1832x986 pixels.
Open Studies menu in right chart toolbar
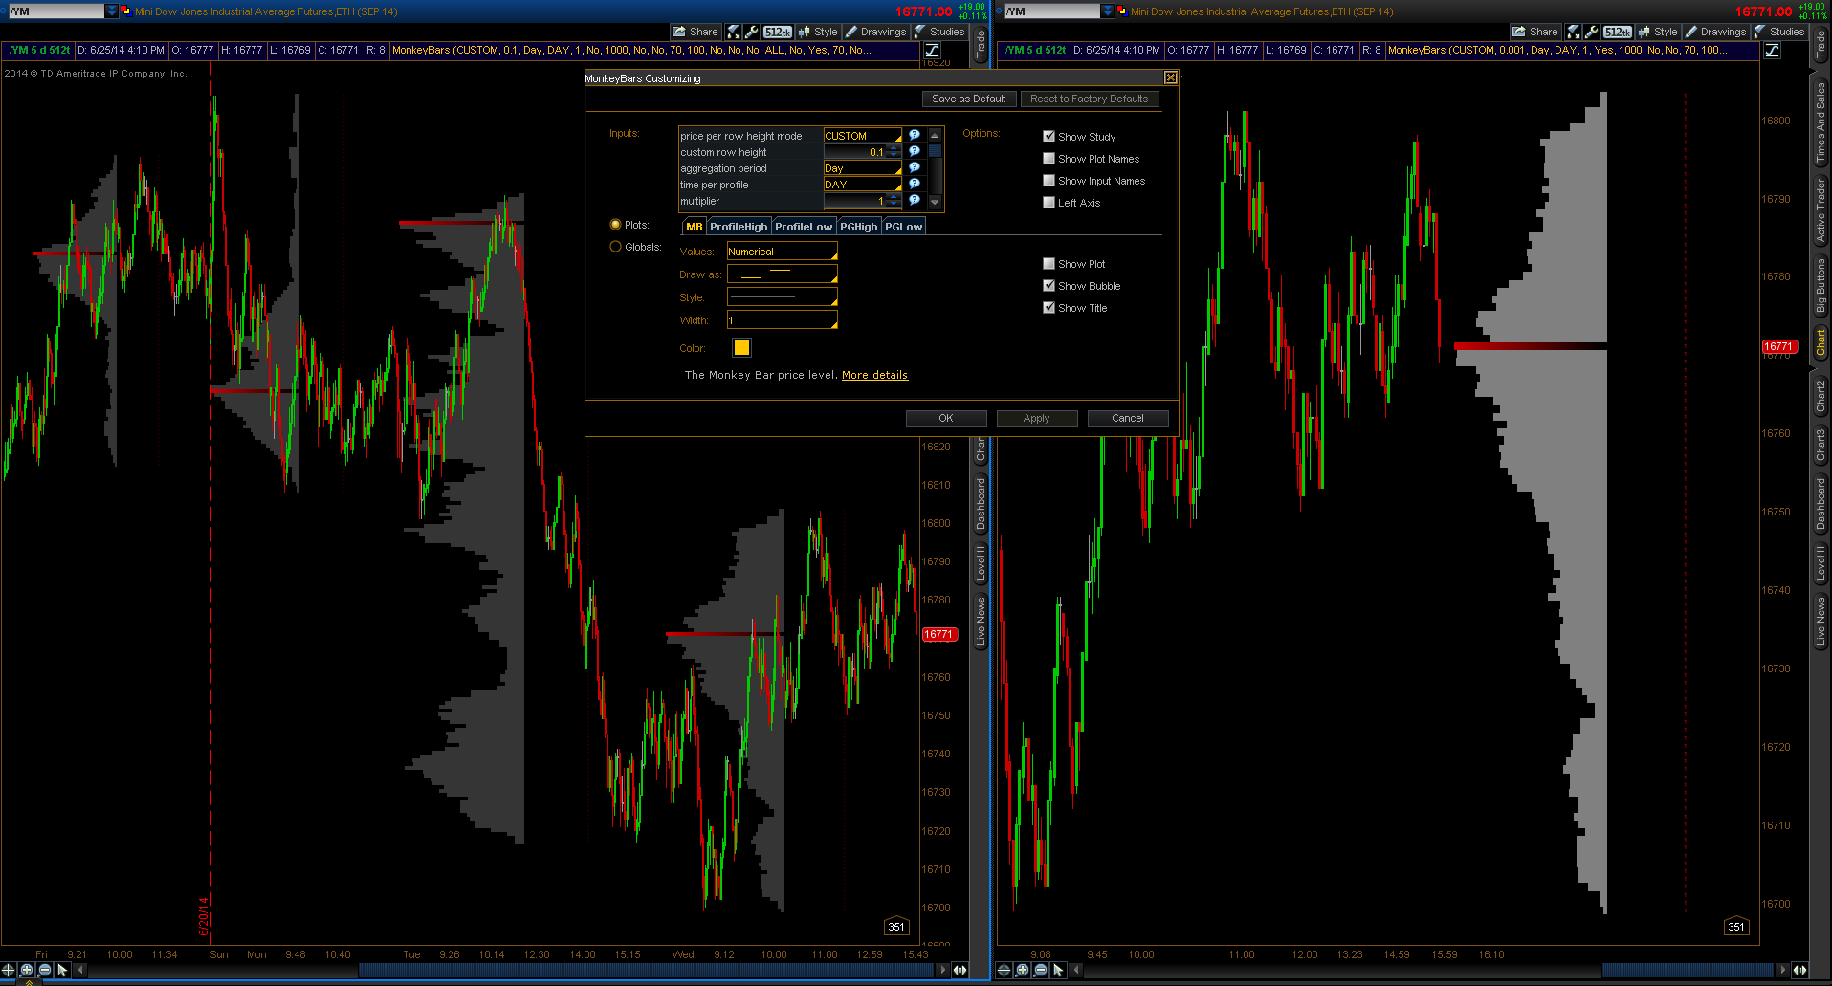(1779, 32)
